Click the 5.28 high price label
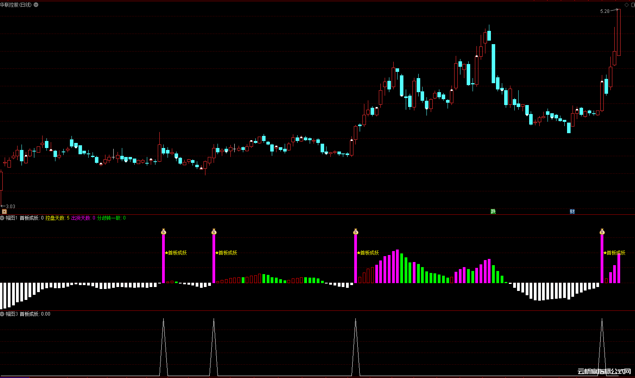The height and width of the screenshot is (378, 635). pyautogui.click(x=605, y=11)
